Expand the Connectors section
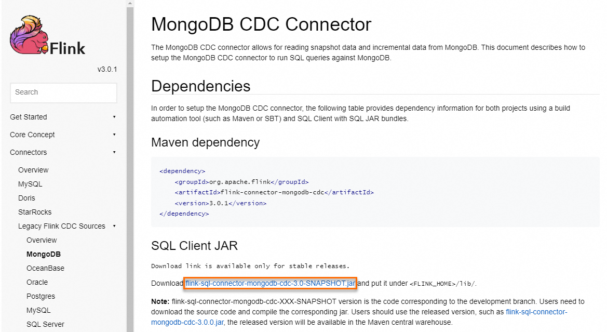Viewport: 607px width, 332px height. pos(114,152)
